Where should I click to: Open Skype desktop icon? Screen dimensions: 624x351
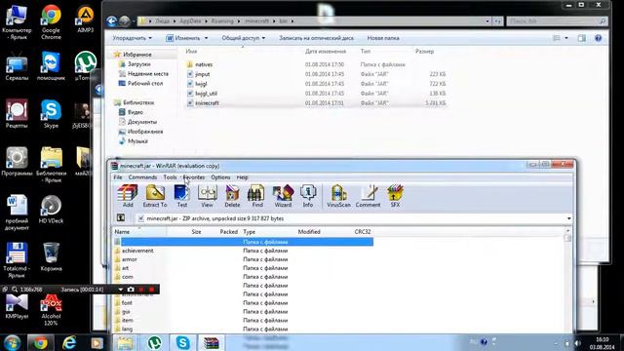point(51,114)
